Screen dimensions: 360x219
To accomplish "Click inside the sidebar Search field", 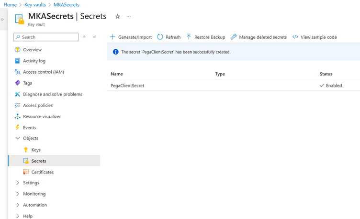I will [x=48, y=37].
